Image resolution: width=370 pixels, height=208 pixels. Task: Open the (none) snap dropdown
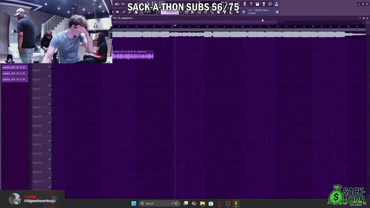pyautogui.click(x=150, y=12)
